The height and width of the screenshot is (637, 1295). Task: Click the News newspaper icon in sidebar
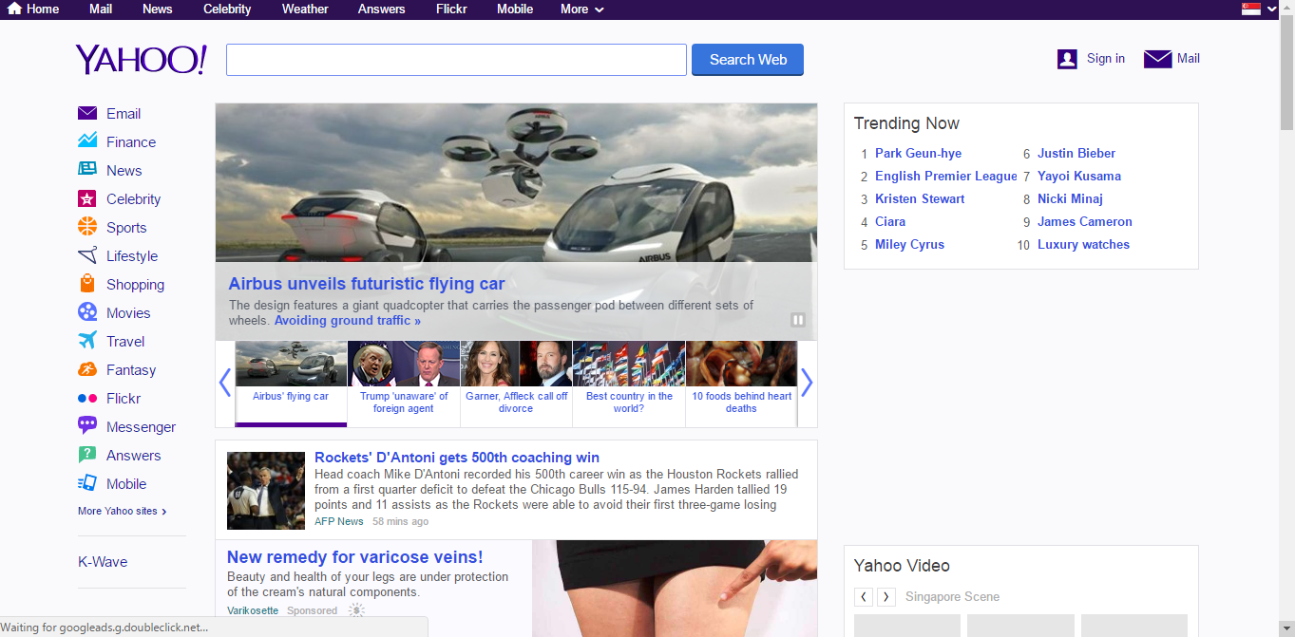point(87,170)
